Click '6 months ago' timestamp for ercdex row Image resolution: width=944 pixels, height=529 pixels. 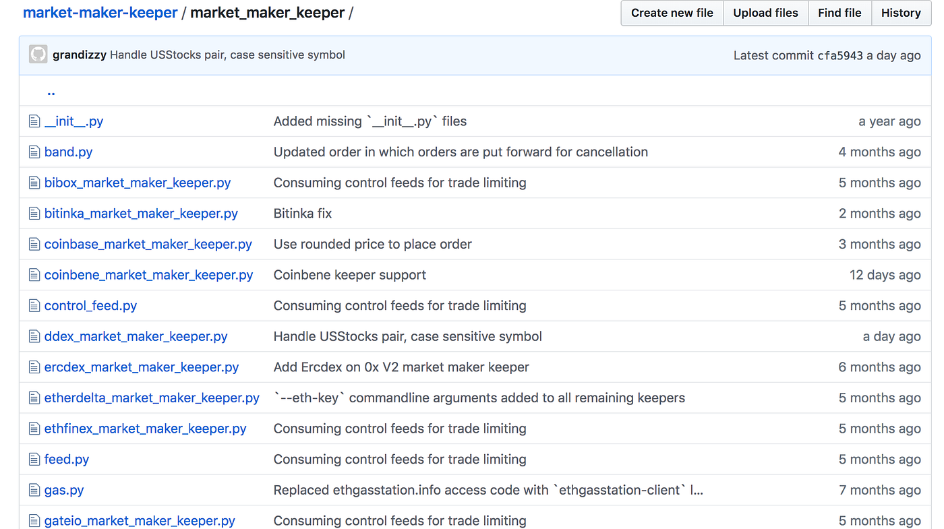pyautogui.click(x=880, y=367)
